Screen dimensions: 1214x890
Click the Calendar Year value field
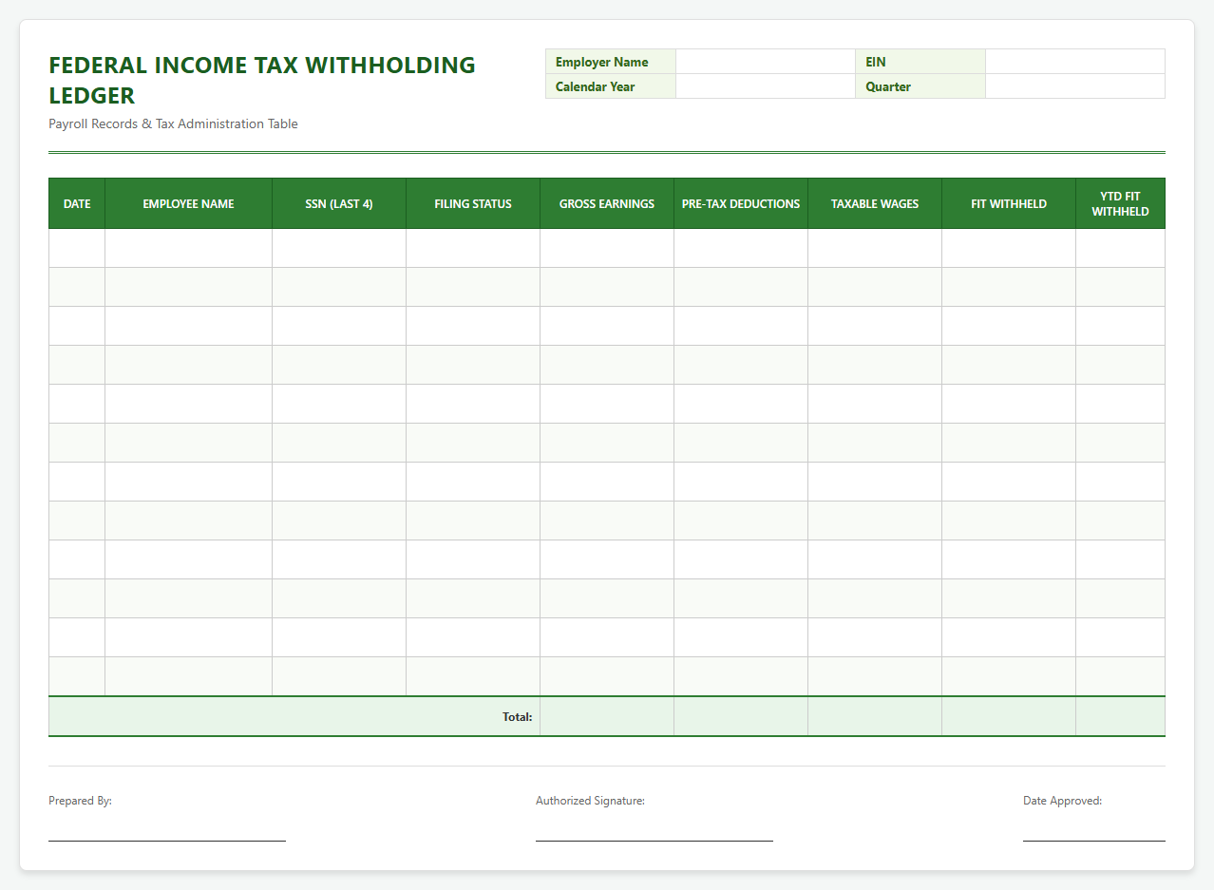click(766, 86)
